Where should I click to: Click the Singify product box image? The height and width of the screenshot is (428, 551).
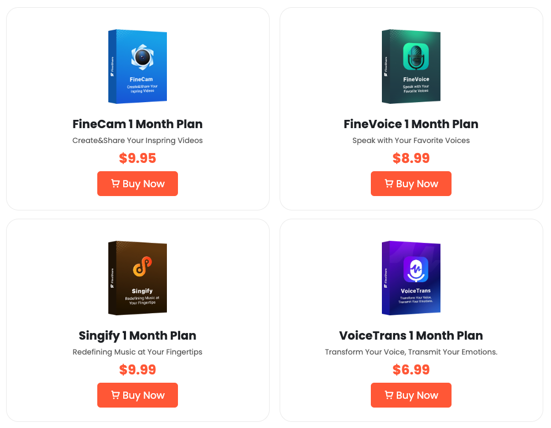[x=138, y=278]
